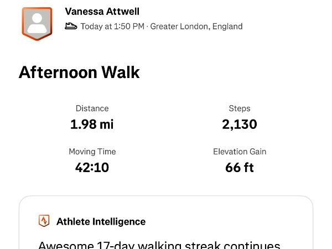The image size is (332, 249).
Task: Click the Elevation Gain stat label
Action: coord(240,152)
